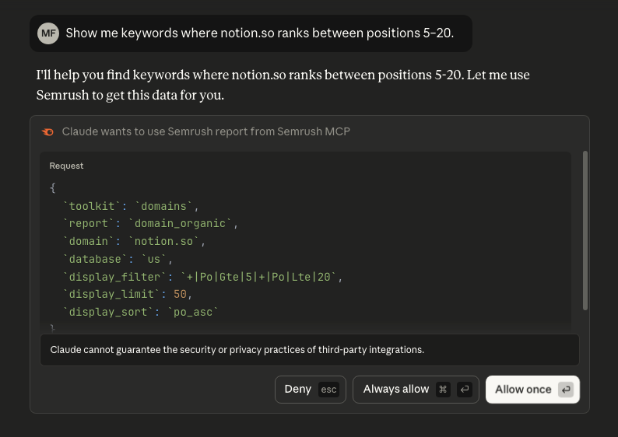Click the database us parameter line

pyautogui.click(x=118, y=259)
